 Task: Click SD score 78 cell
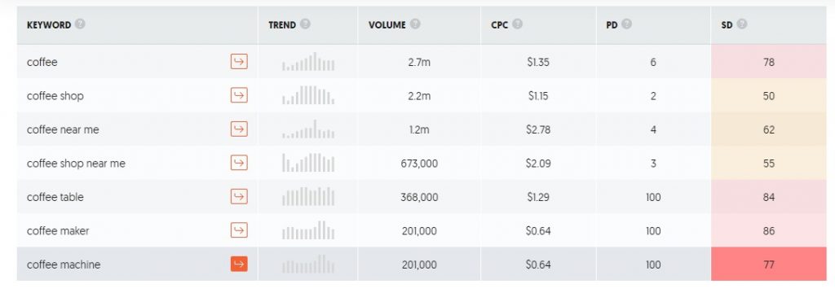point(768,62)
